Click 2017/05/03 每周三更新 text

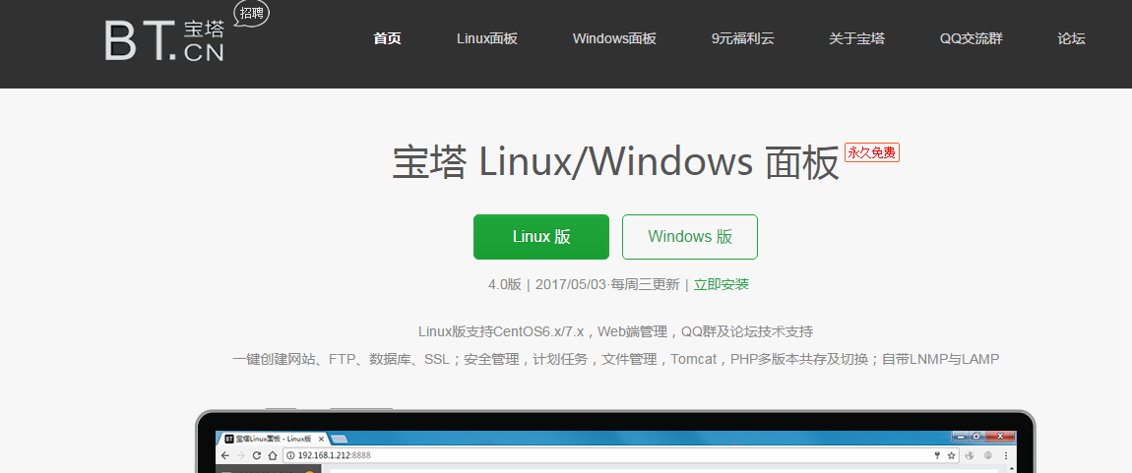coord(607,284)
